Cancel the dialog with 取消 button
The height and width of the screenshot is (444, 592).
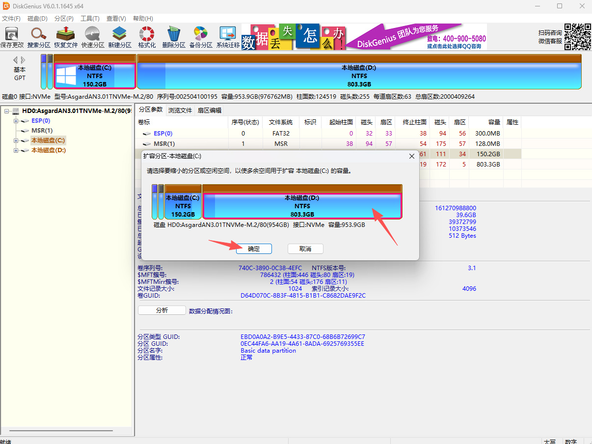[x=305, y=249]
